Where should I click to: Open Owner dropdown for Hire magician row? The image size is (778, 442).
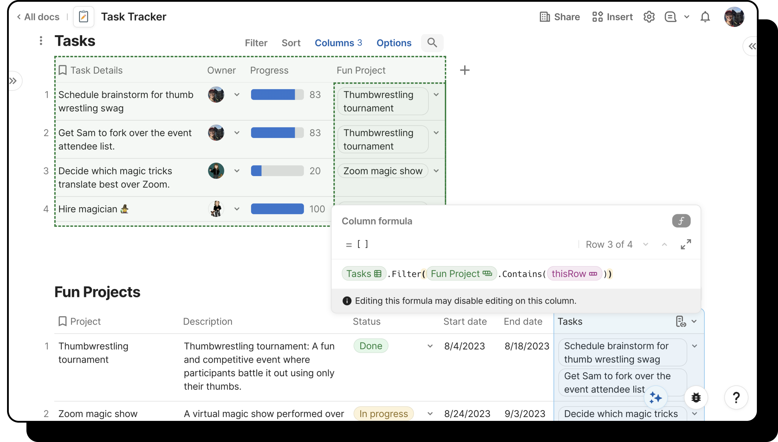coord(237,209)
